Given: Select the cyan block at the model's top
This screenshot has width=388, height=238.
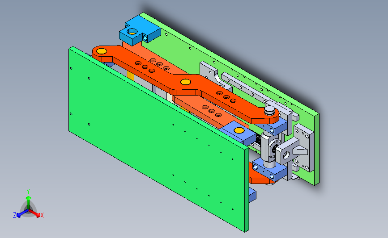Looking at the screenshot, I should click(140, 31).
